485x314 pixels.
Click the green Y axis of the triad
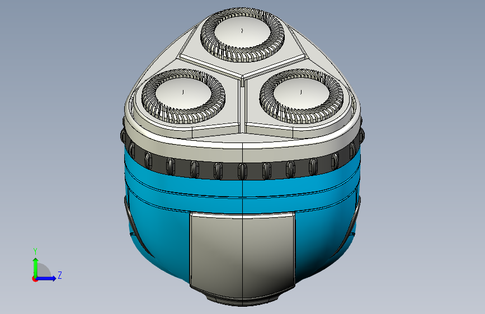tap(36, 267)
